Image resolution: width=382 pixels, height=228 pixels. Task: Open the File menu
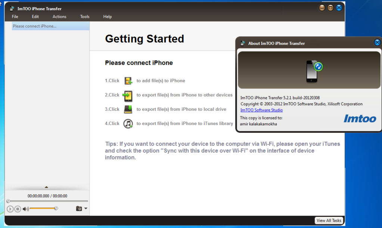(15, 16)
